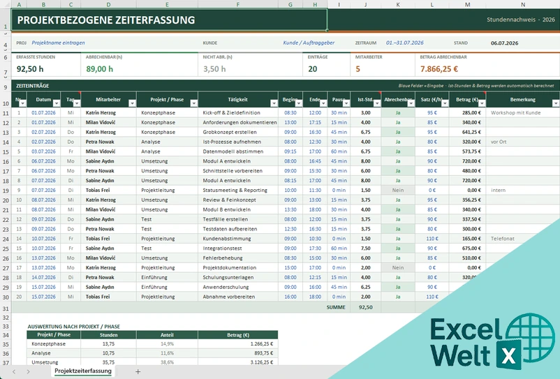
Task: Click the Auswertung Betrag cell '1.266,25 €'
Action: [238, 344]
